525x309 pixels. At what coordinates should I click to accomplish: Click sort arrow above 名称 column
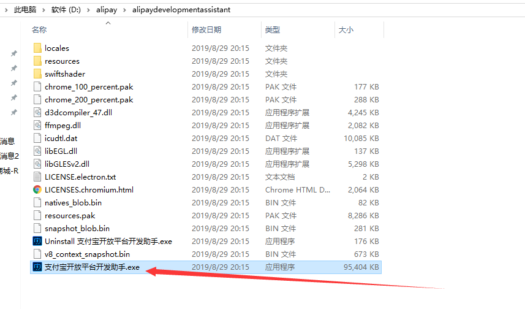[108, 23]
